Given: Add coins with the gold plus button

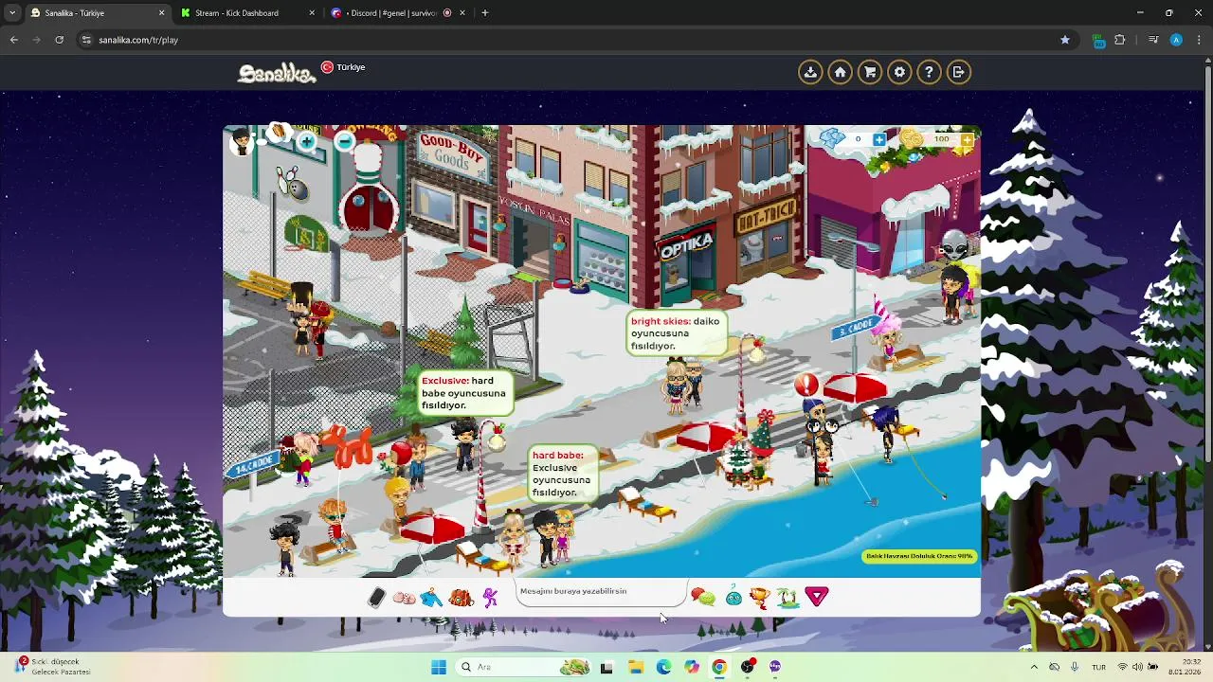Looking at the screenshot, I should click(967, 140).
